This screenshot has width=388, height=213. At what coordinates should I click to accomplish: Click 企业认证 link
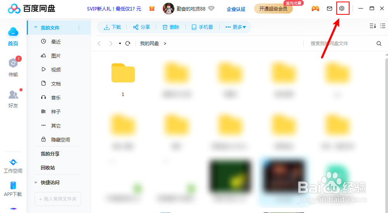click(236, 9)
